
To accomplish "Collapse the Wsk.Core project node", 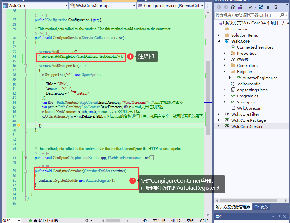I will (x=219, y=41).
